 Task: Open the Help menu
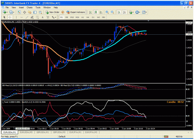56,7
